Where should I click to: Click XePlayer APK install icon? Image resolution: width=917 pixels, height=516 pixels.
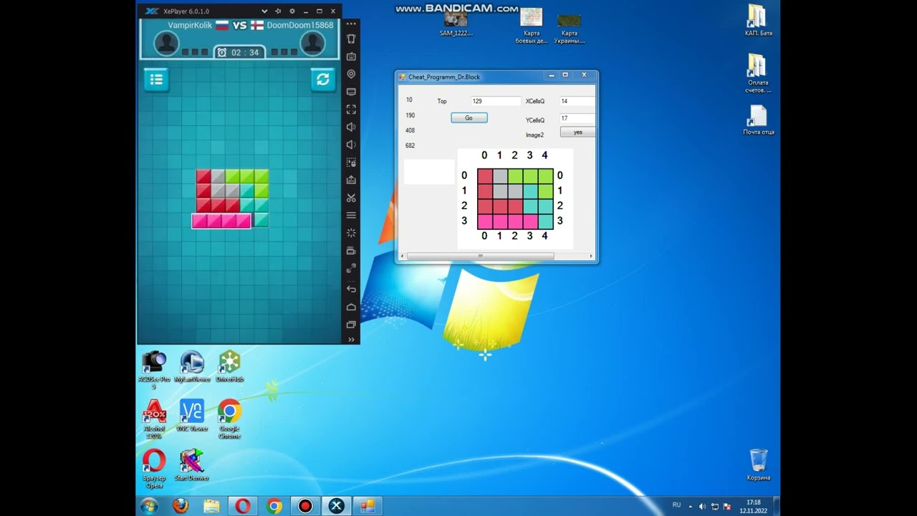pos(351,180)
